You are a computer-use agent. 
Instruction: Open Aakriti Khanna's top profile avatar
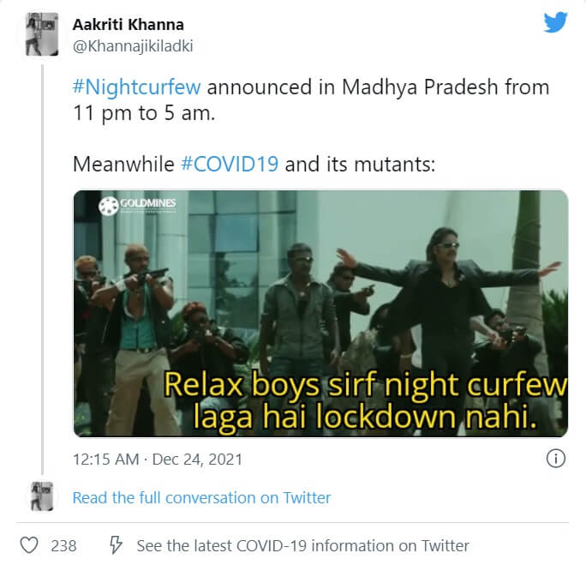(x=42, y=34)
